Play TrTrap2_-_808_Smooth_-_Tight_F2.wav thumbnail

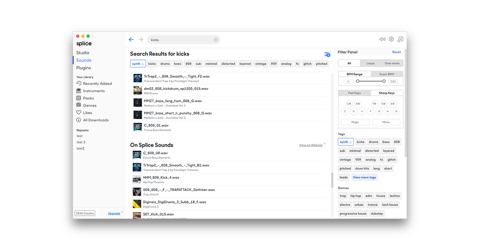coord(138,78)
